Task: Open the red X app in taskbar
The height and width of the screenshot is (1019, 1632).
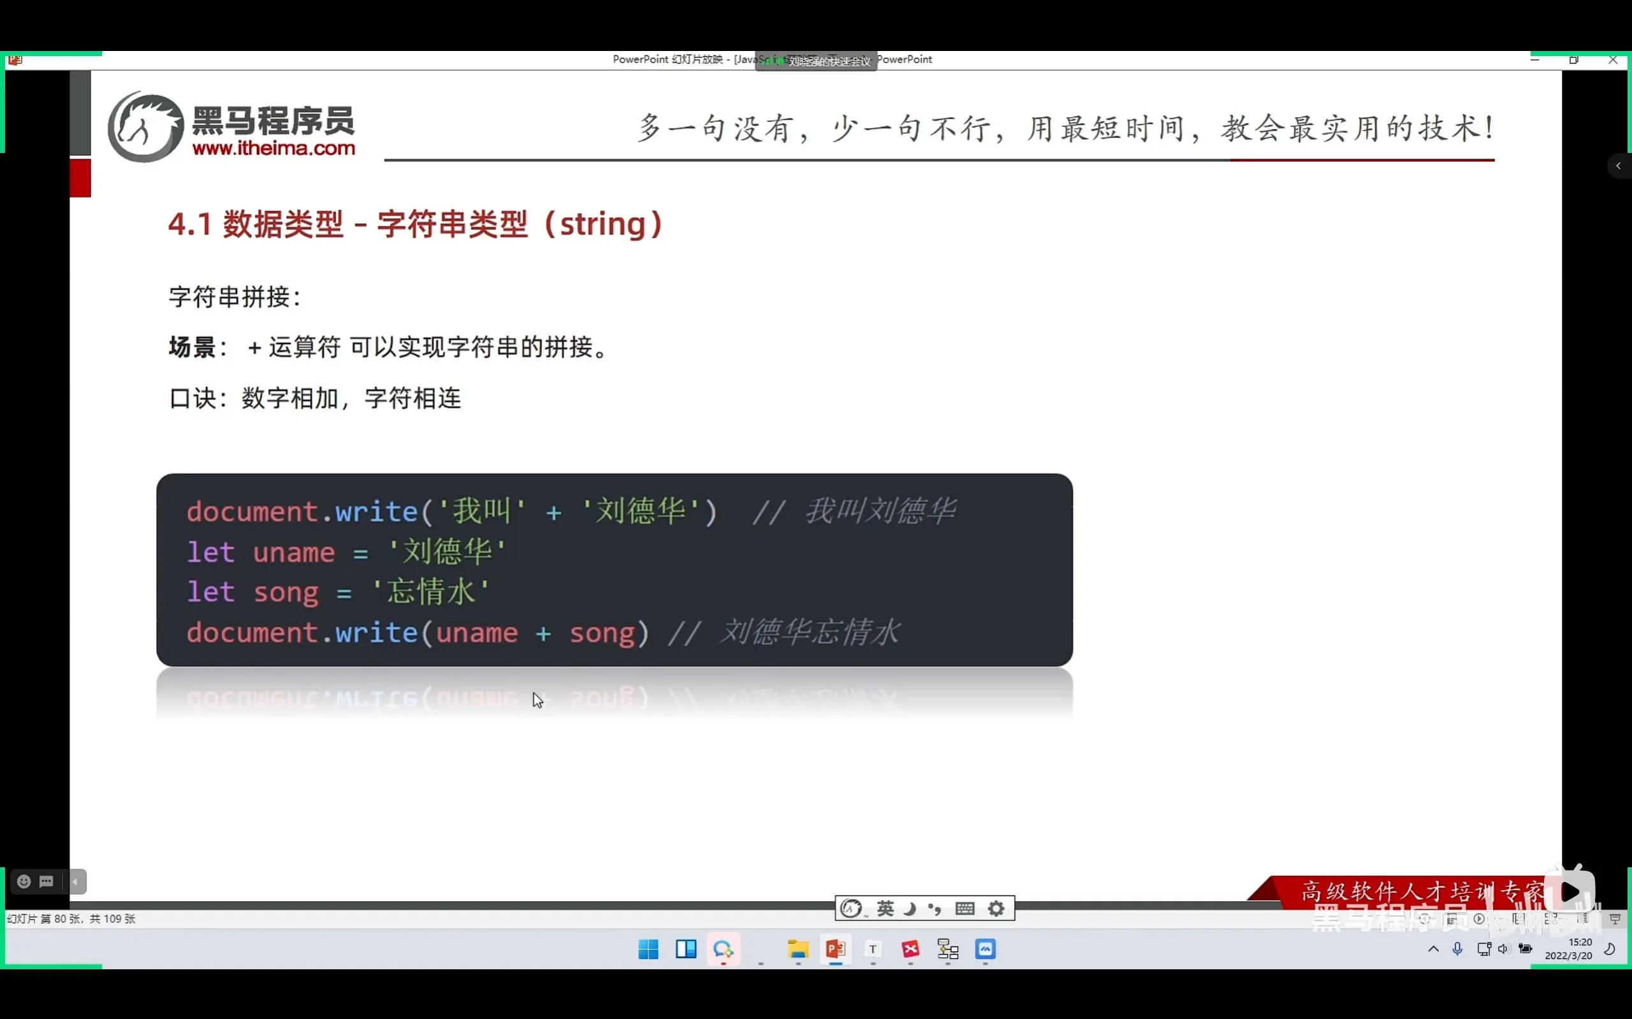Action: point(910,949)
